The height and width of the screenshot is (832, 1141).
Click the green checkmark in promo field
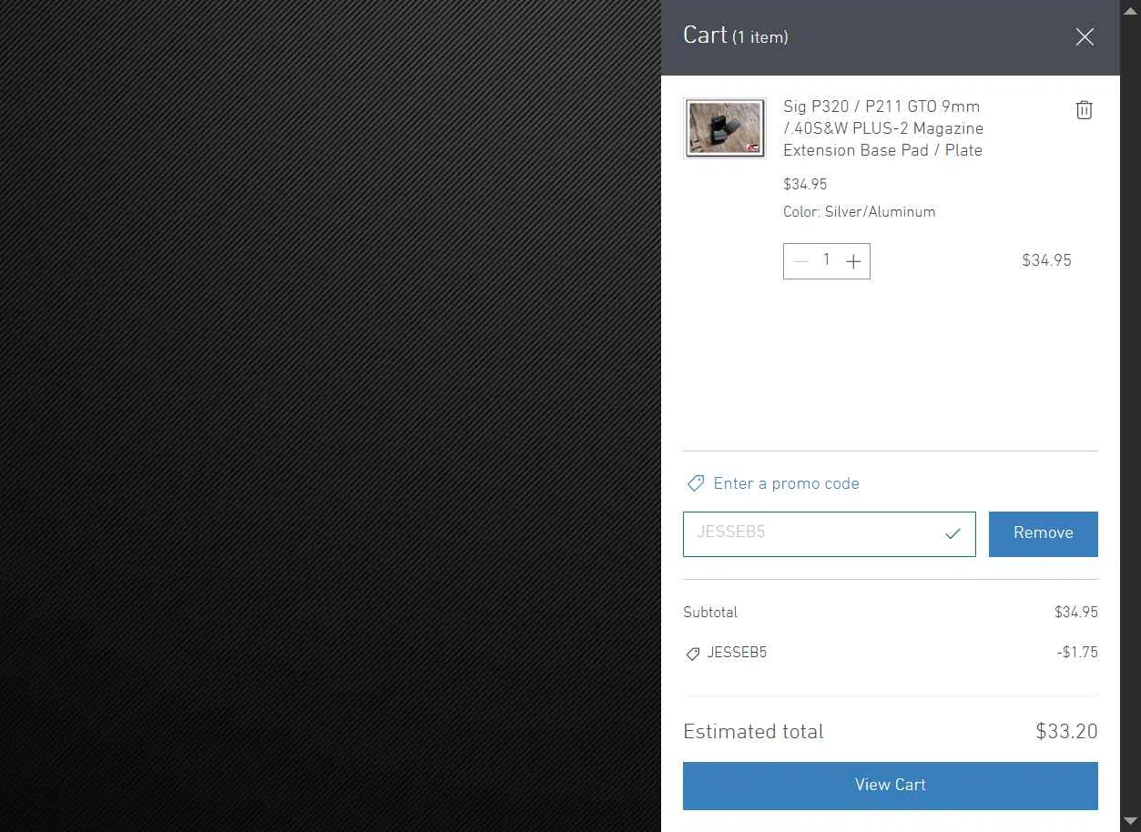(x=953, y=534)
